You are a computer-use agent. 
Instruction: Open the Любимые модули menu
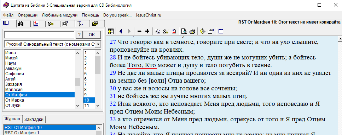coord(59,15)
